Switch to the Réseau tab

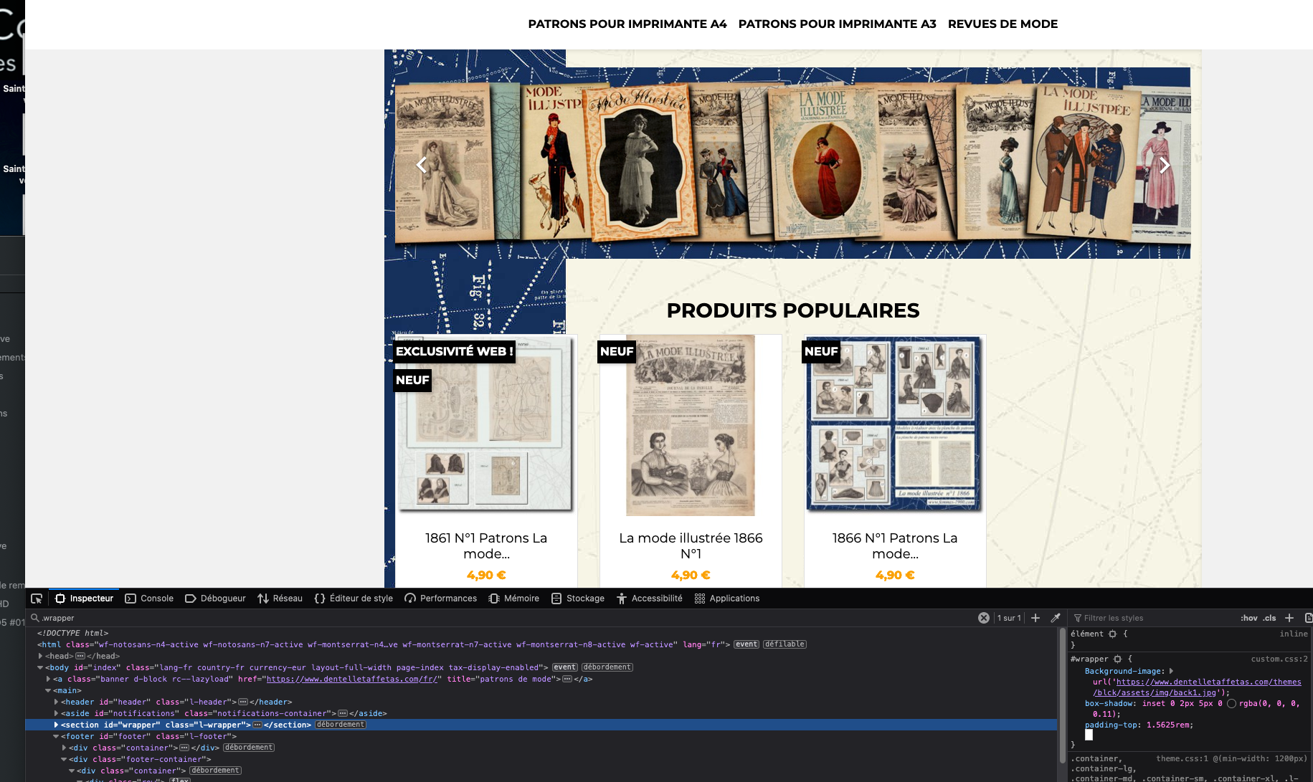(x=280, y=599)
